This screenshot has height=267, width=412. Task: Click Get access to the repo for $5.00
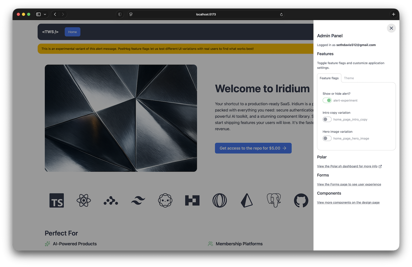click(x=253, y=148)
